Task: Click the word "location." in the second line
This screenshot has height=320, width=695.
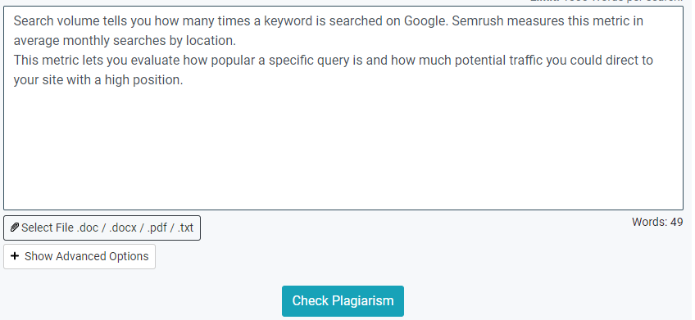Action: [211, 41]
